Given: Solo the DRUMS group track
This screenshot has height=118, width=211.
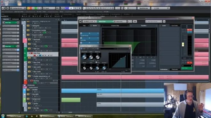Looking at the screenshot, I should click(31, 90).
